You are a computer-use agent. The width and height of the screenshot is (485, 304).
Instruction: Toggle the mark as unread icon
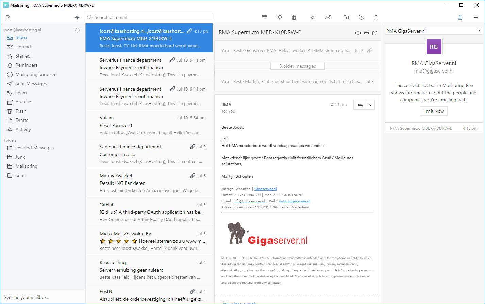pos(328,17)
